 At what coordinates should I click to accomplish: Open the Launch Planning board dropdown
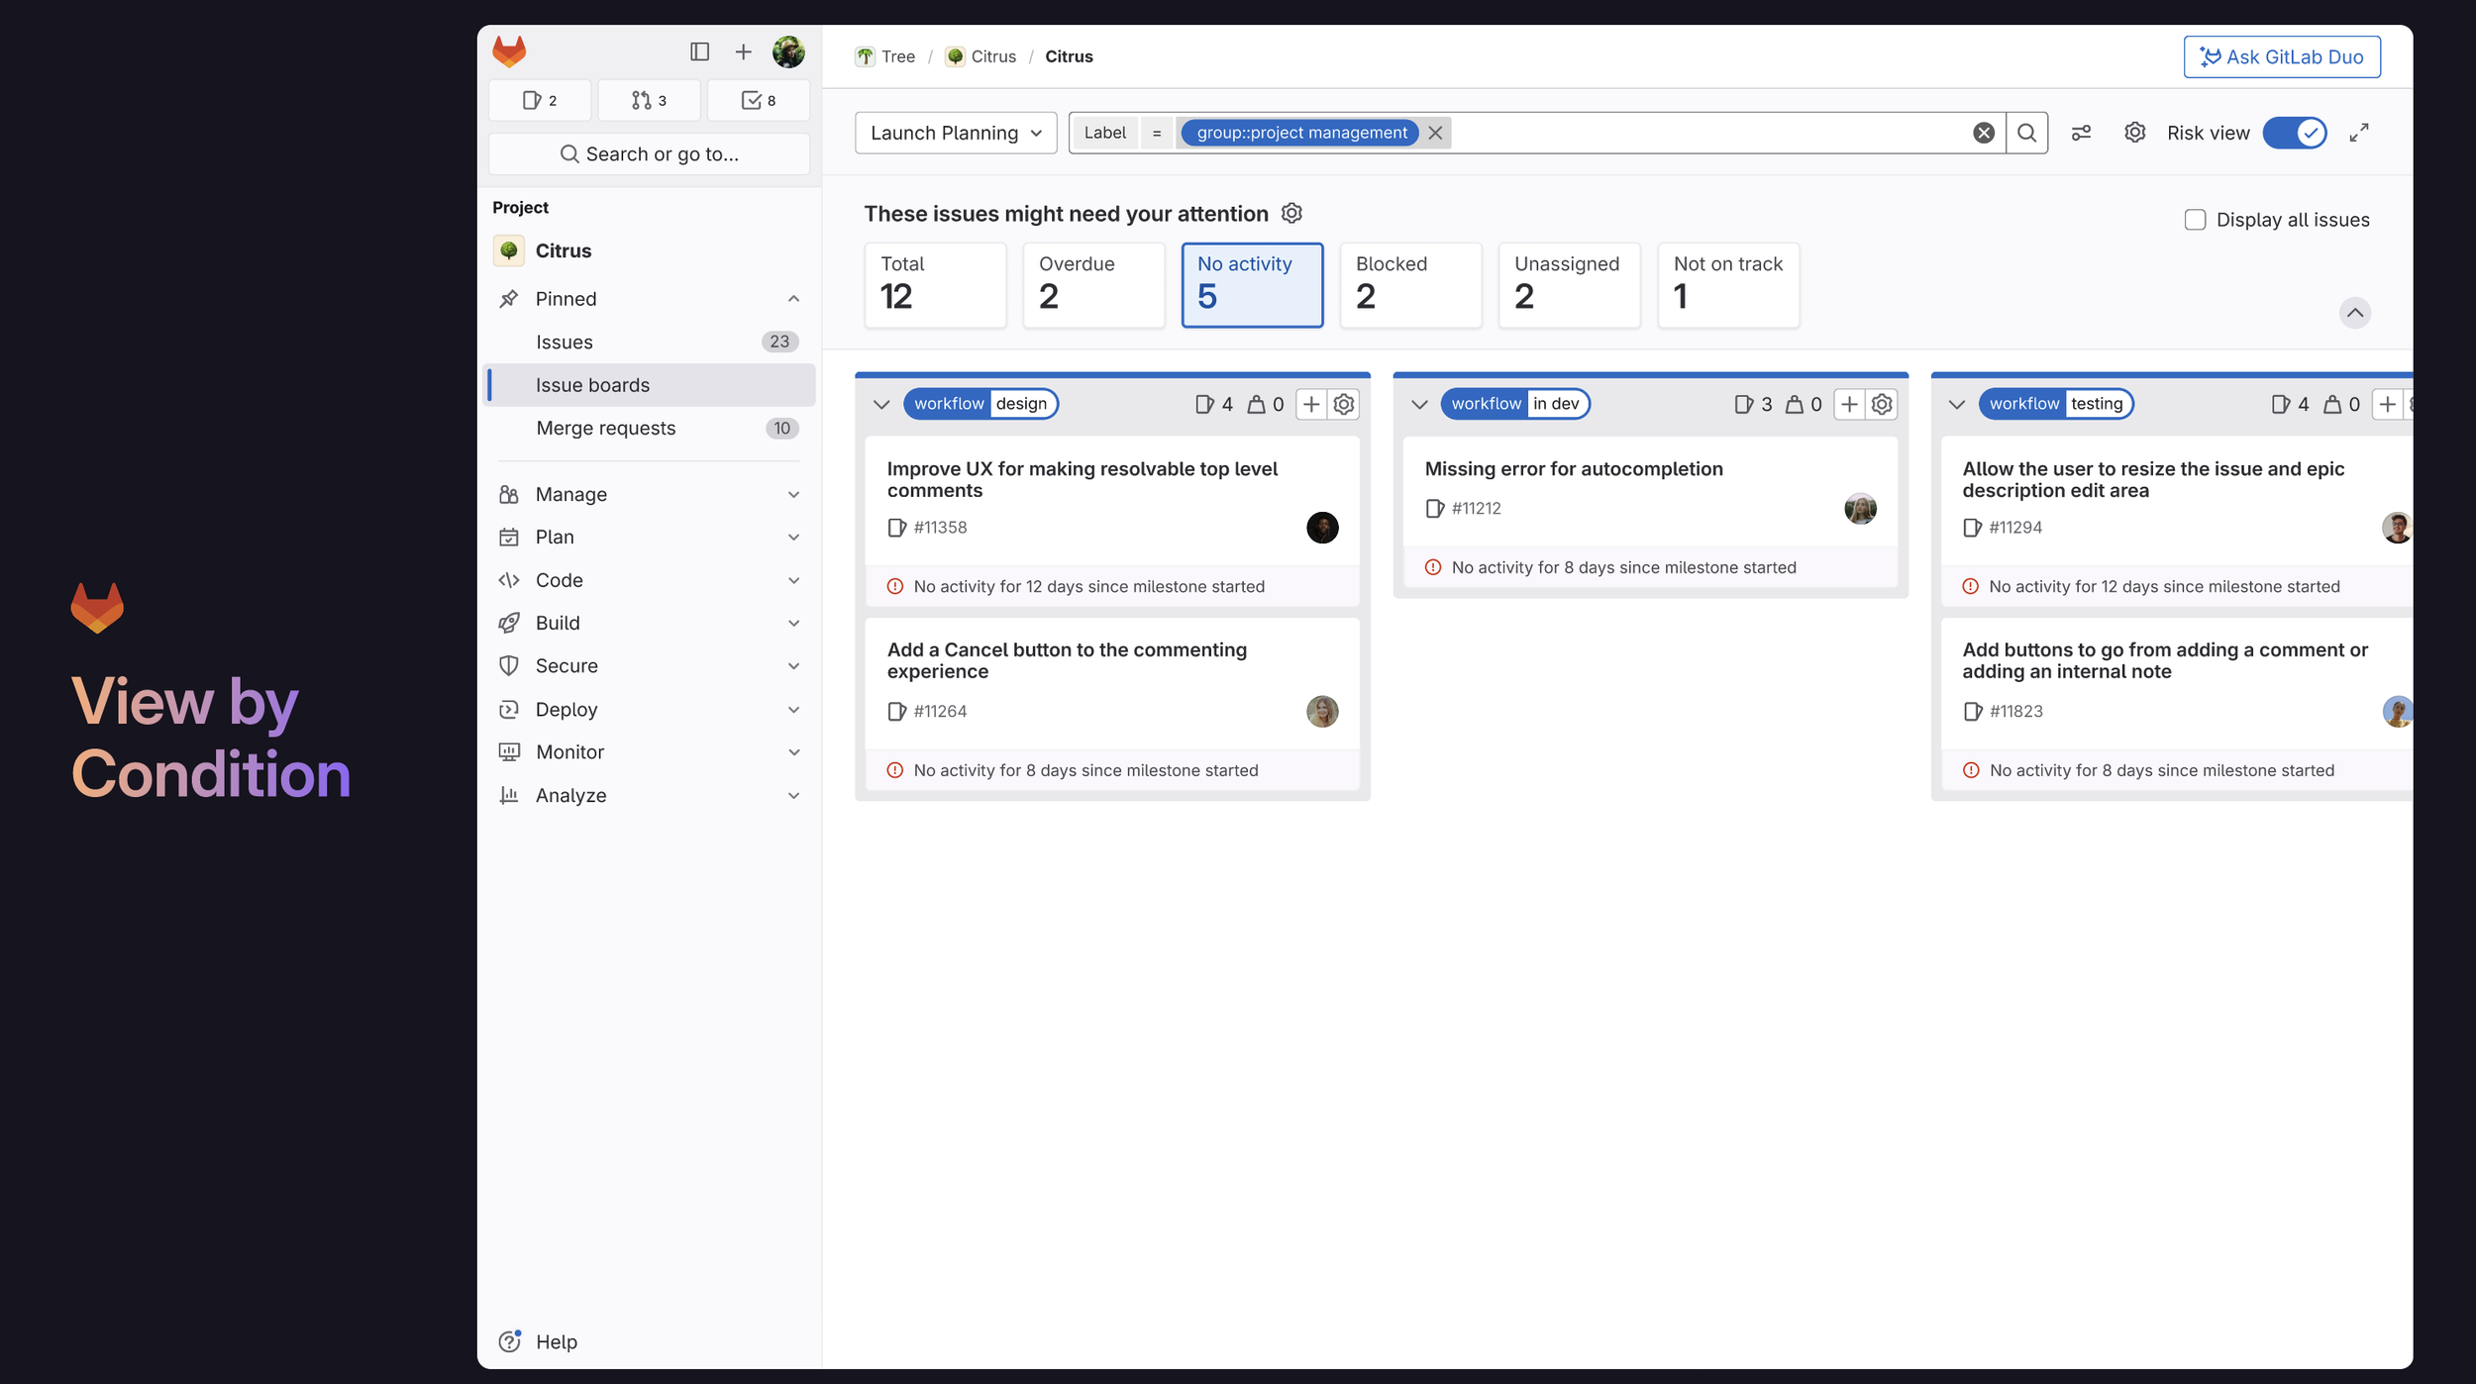pyautogui.click(x=956, y=133)
